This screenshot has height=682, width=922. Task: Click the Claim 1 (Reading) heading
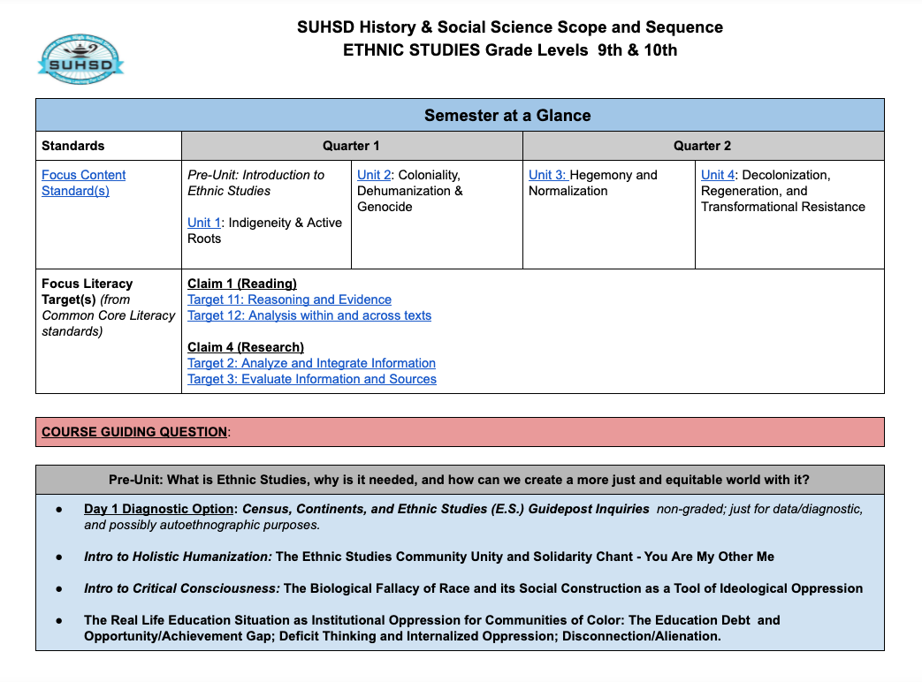[241, 284]
